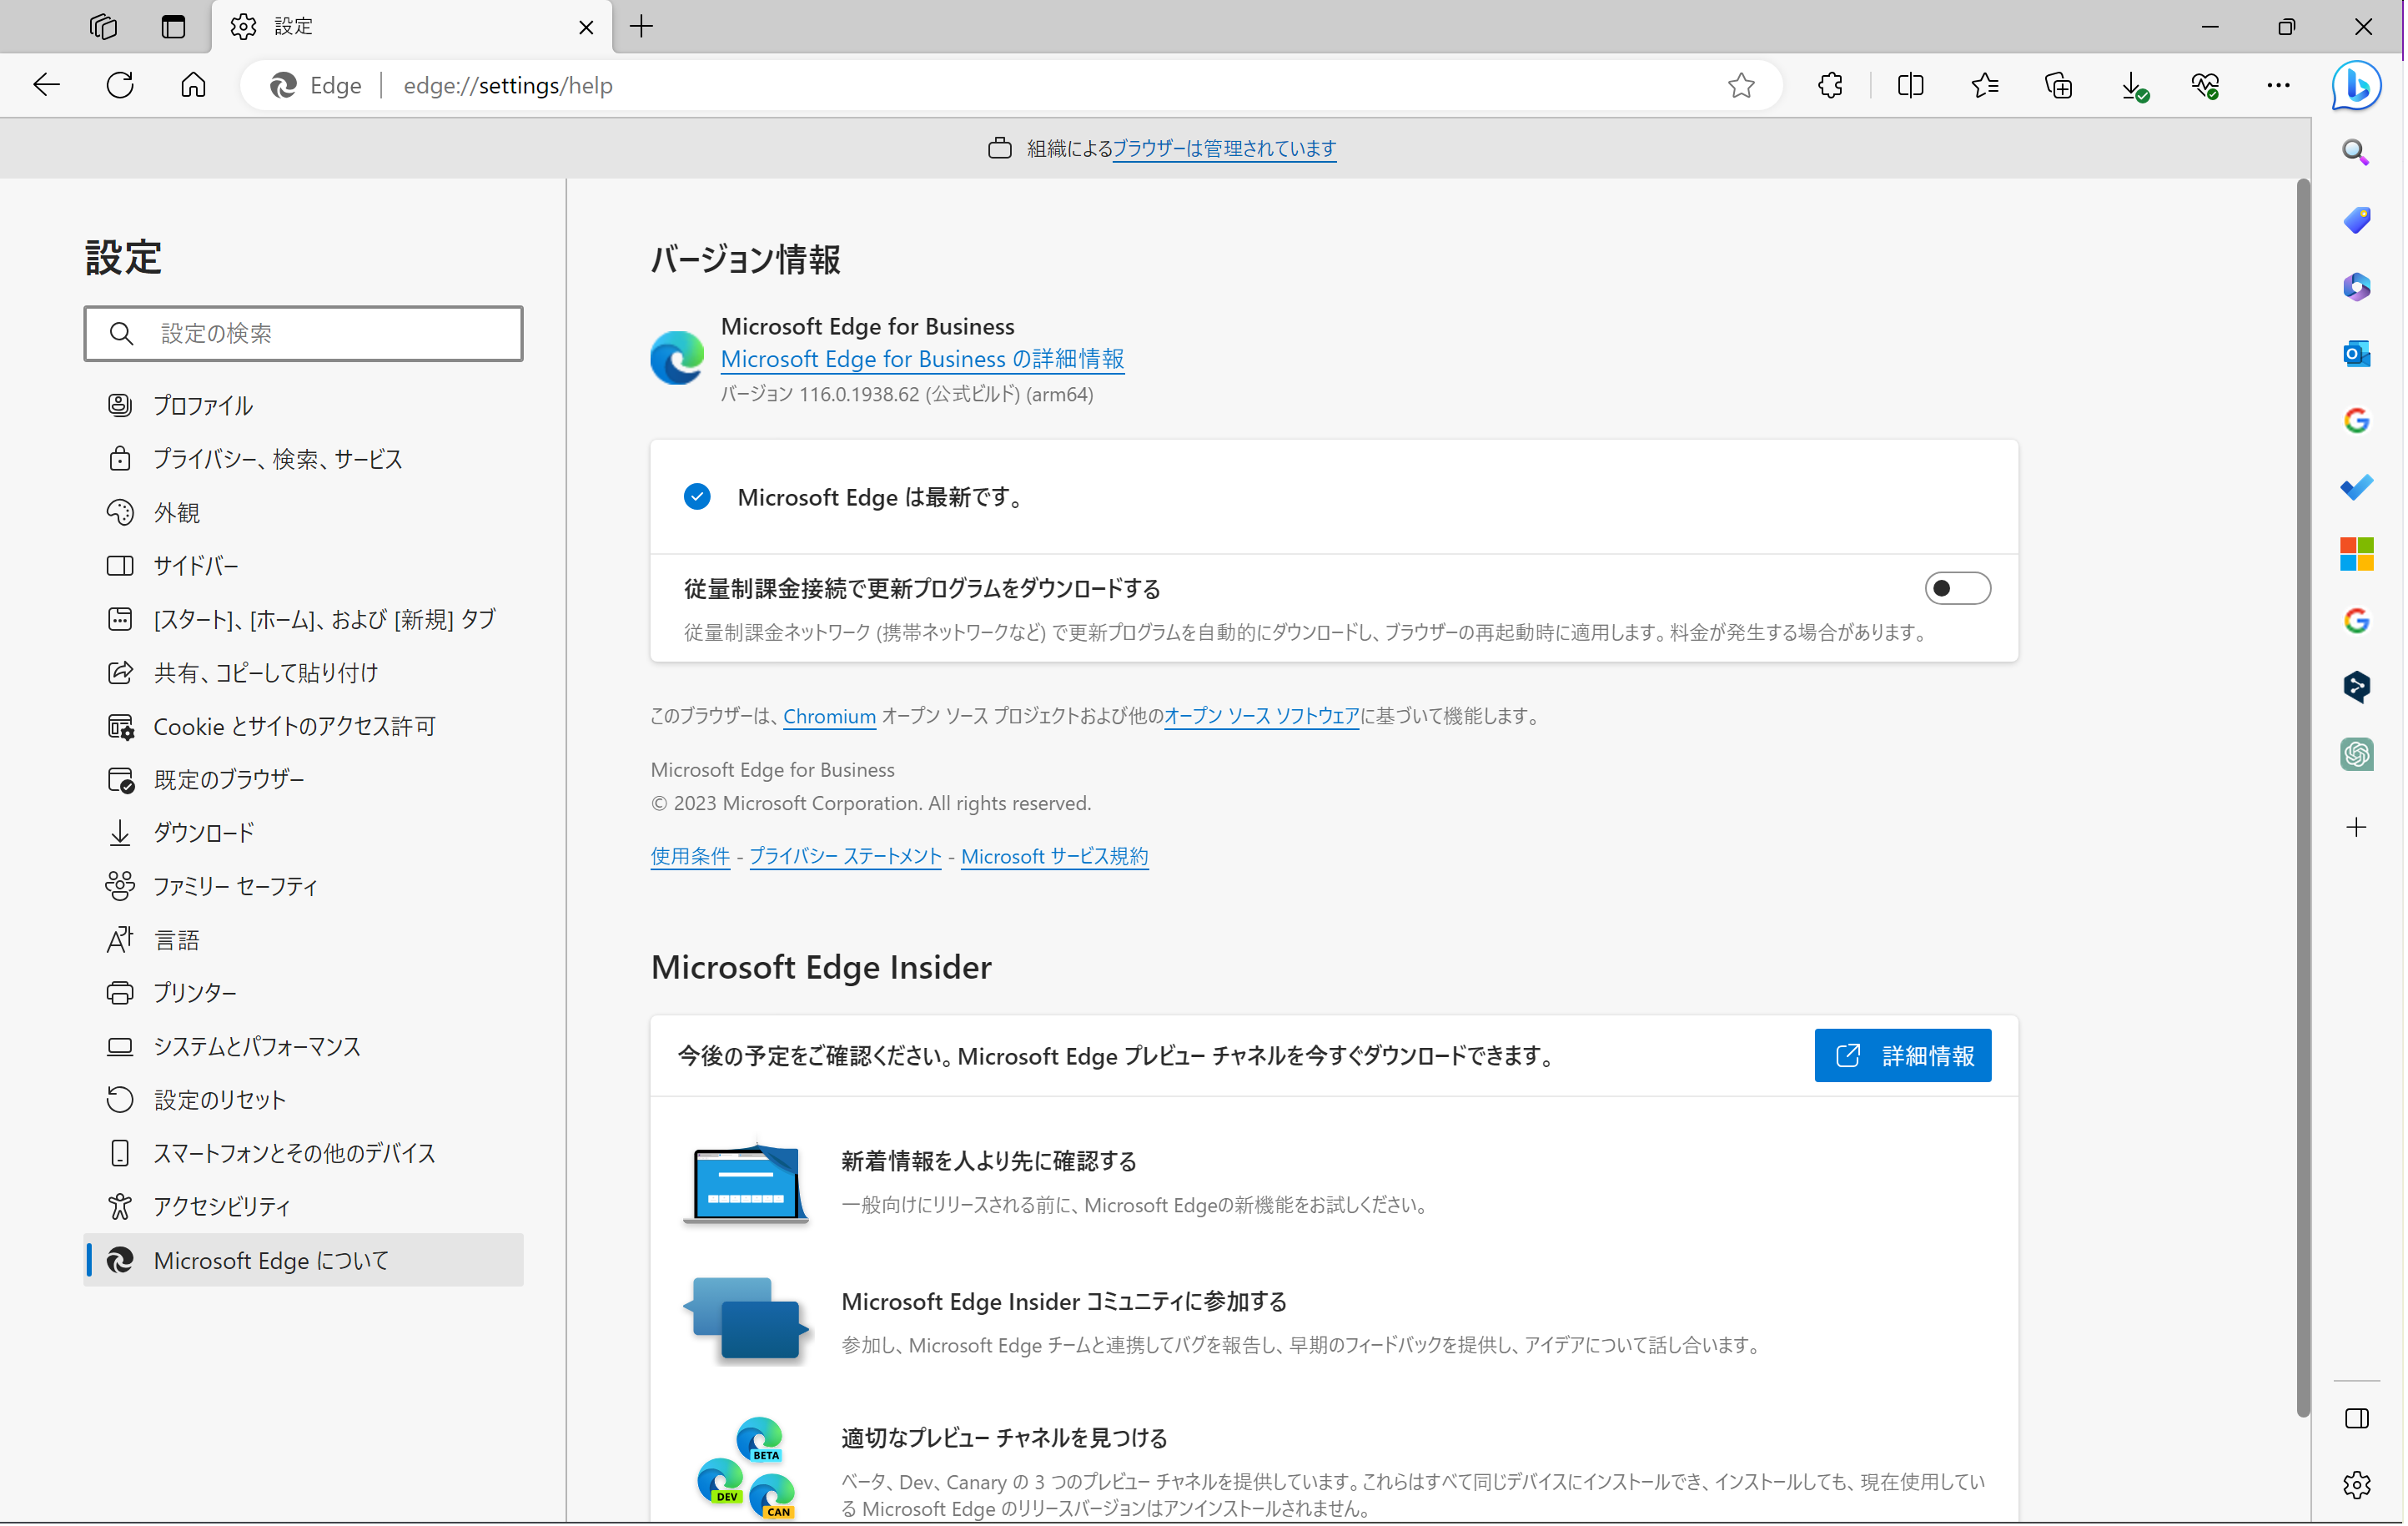
Task: Open the dark blue hexagon sidebar app
Action: click(x=2356, y=687)
